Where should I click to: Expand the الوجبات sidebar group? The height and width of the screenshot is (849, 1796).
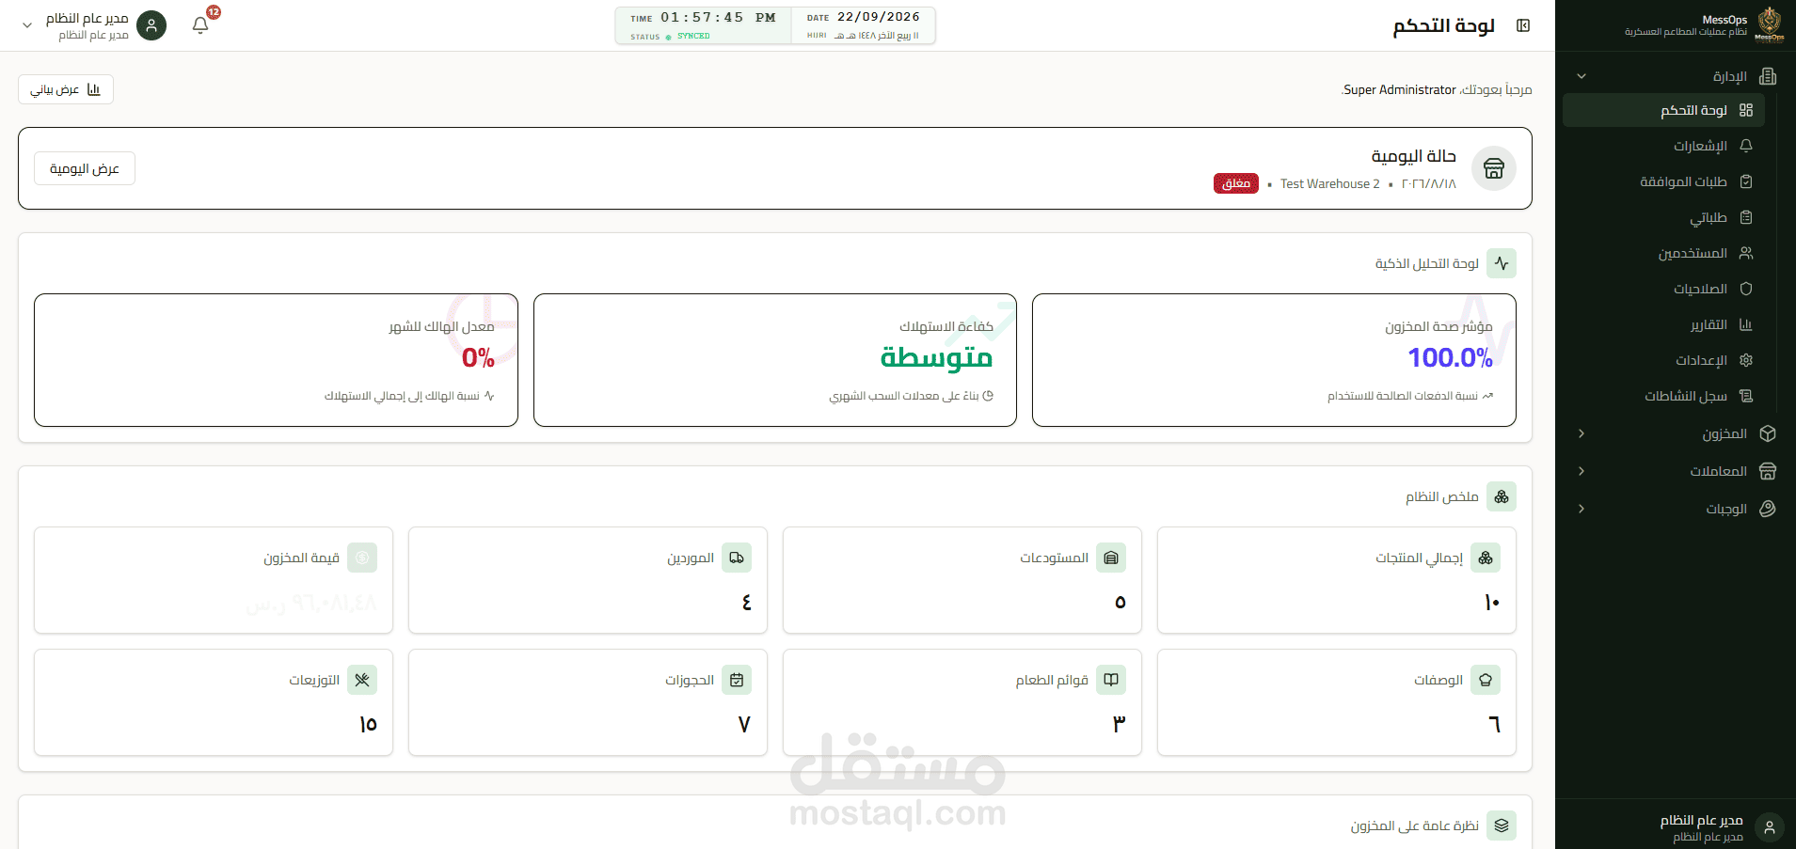1676,509
